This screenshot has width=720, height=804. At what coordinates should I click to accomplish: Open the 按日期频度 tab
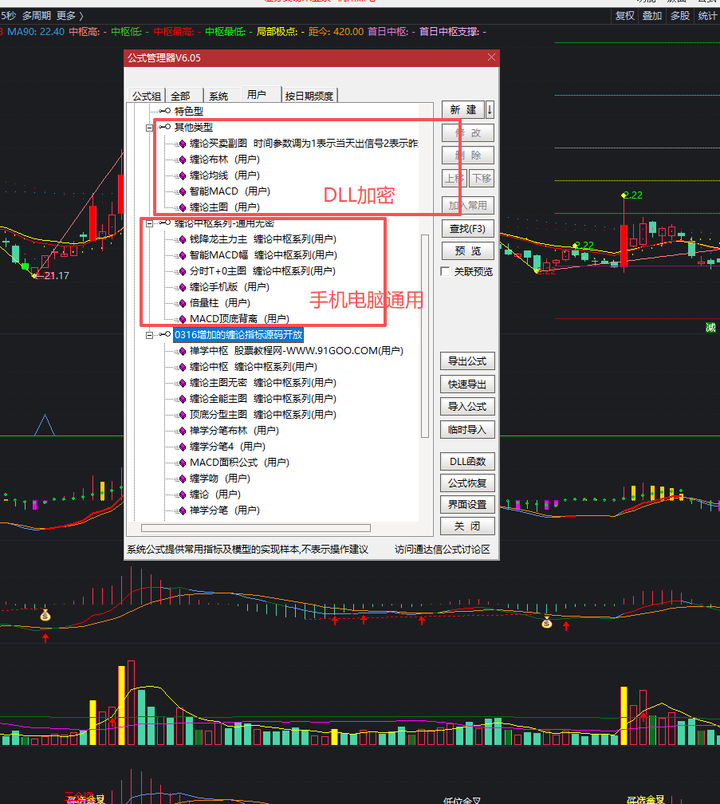(x=311, y=96)
